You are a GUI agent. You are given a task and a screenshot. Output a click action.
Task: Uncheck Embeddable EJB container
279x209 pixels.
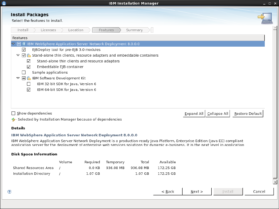(29, 67)
